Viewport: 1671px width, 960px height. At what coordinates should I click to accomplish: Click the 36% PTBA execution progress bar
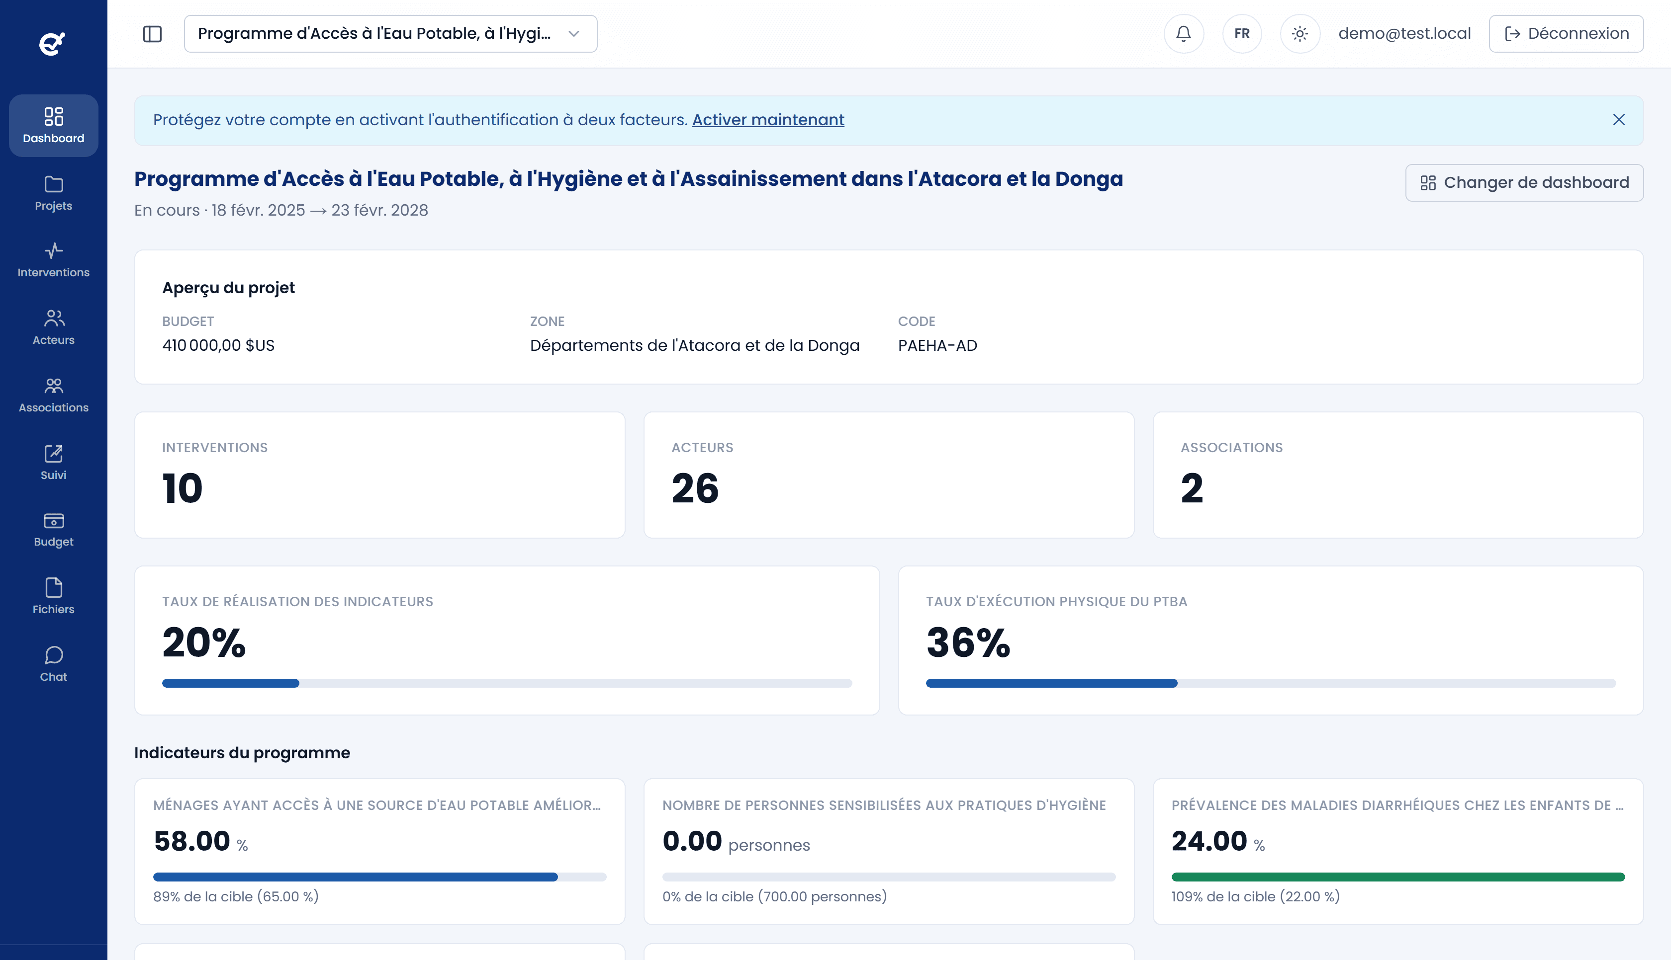pos(1271,683)
